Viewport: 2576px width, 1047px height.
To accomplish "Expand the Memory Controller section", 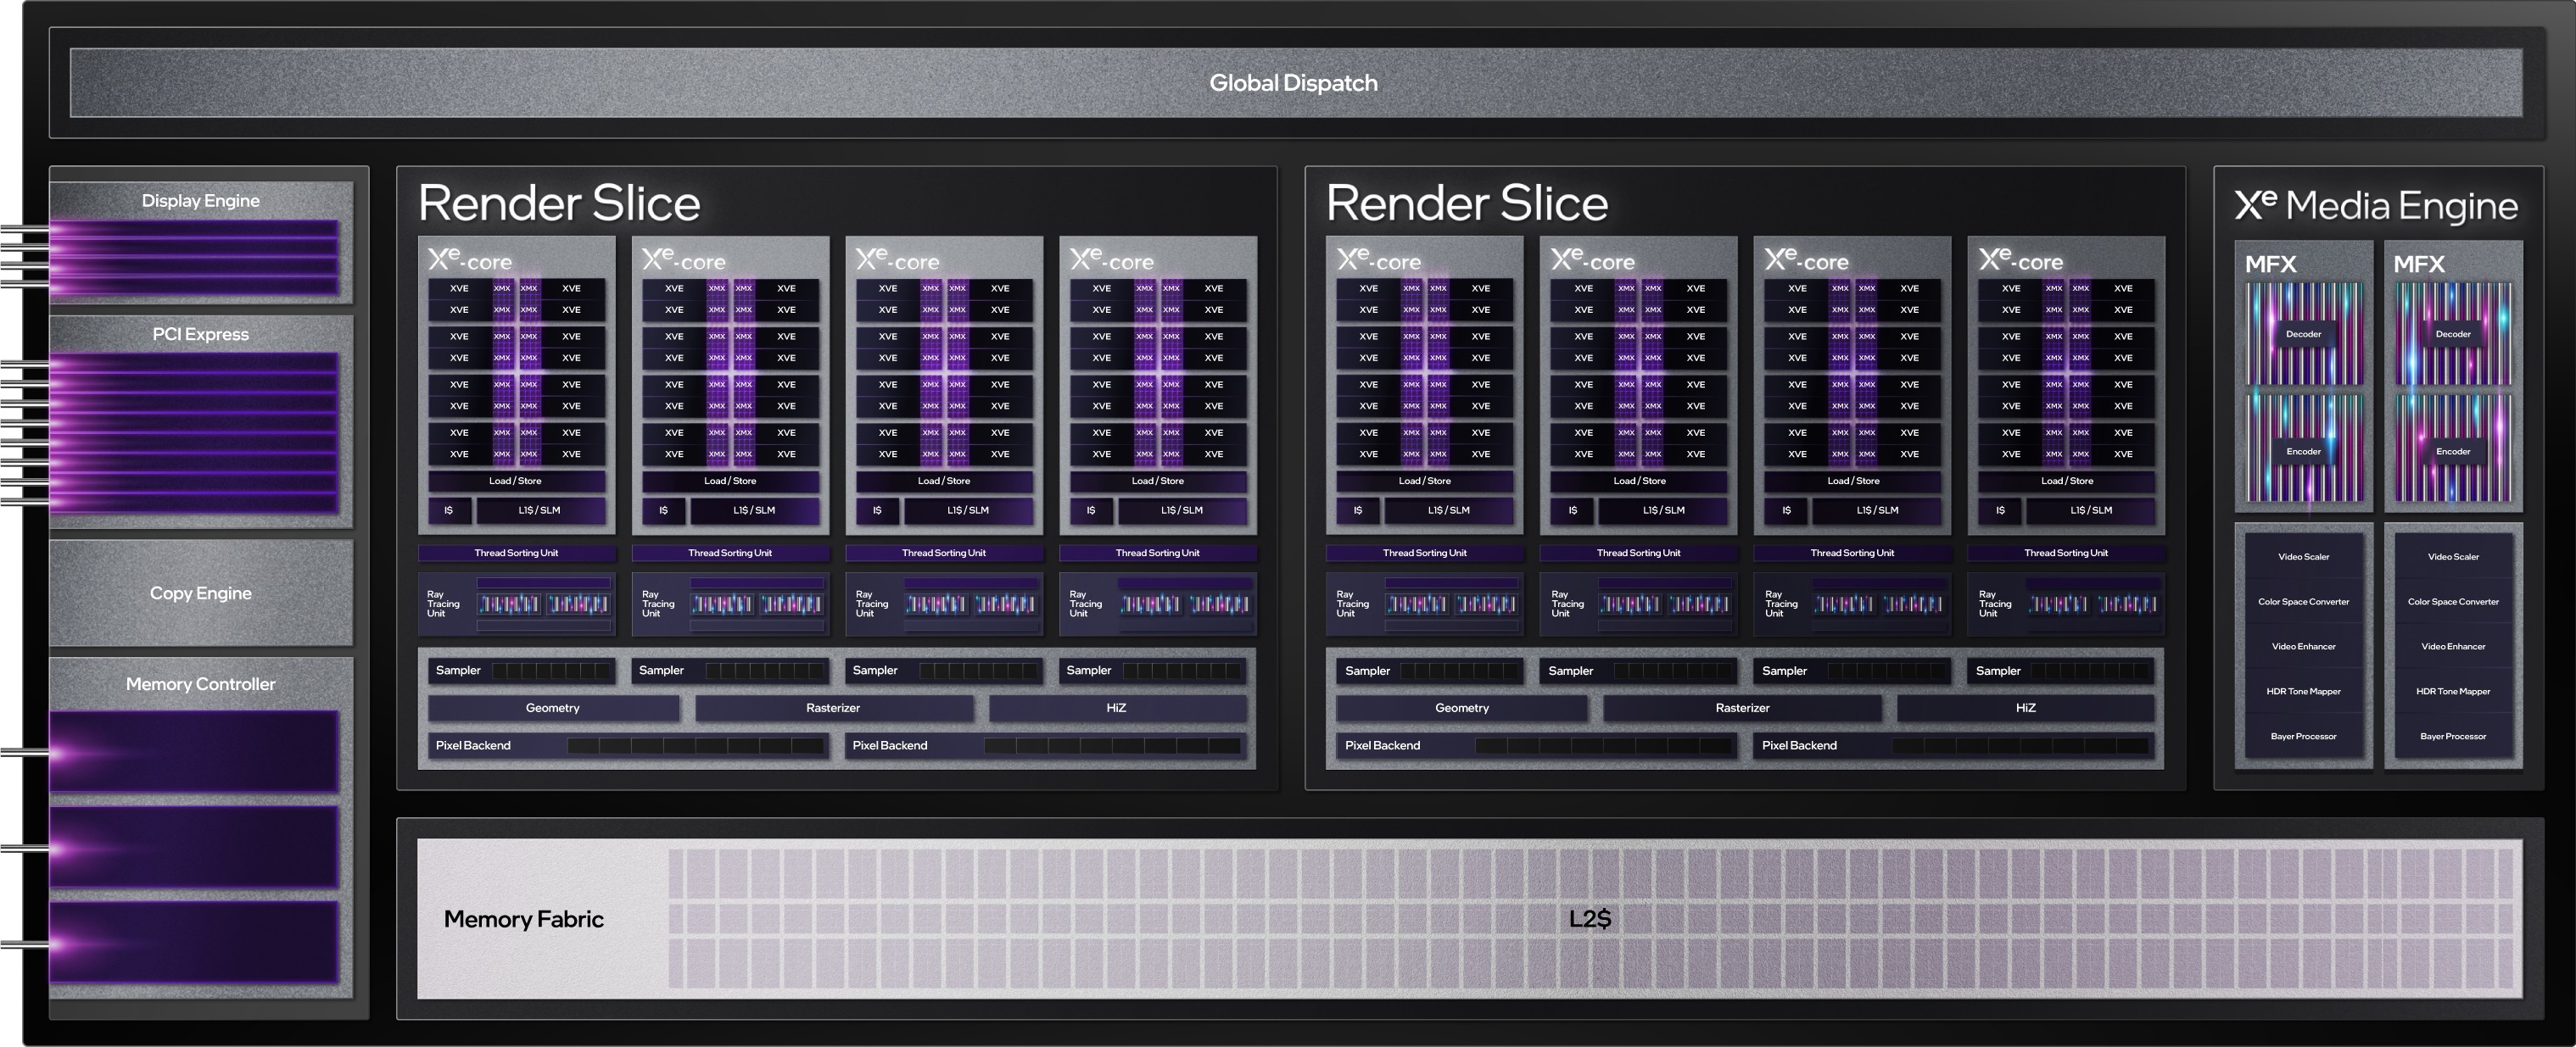I will click(x=200, y=683).
